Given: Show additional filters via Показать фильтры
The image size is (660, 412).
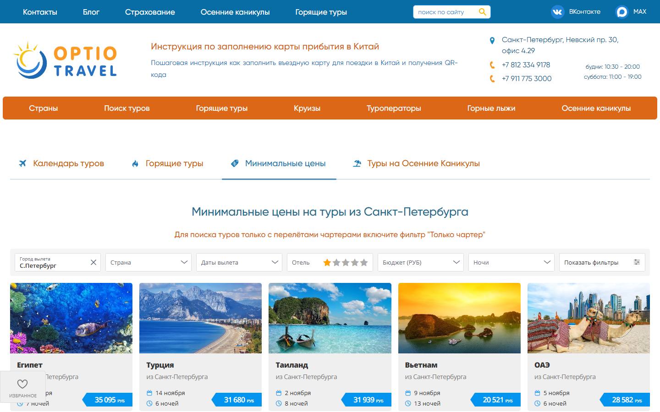Looking at the screenshot, I should (602, 262).
